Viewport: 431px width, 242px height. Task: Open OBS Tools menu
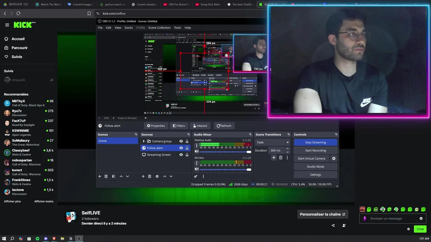pos(177,28)
